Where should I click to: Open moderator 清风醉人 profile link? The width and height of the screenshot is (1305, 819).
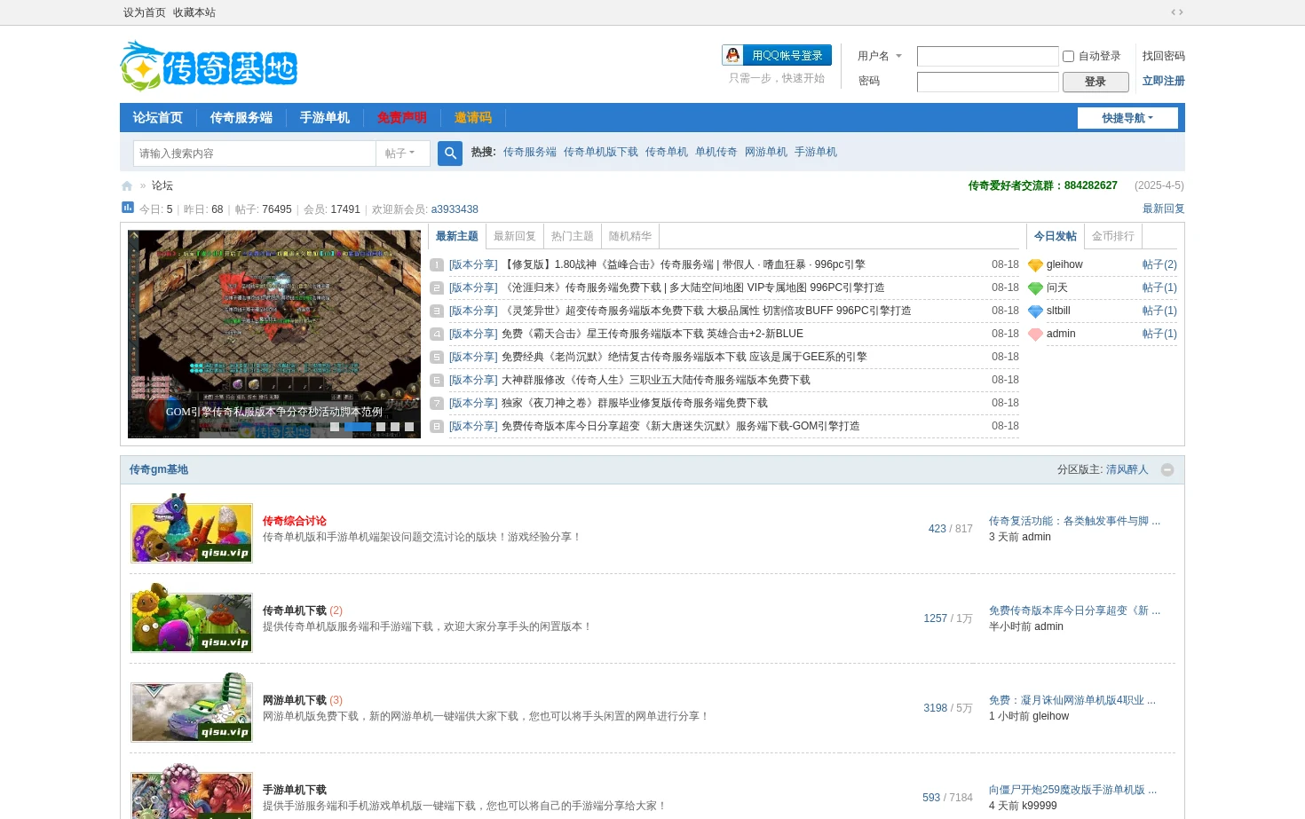click(1127, 469)
